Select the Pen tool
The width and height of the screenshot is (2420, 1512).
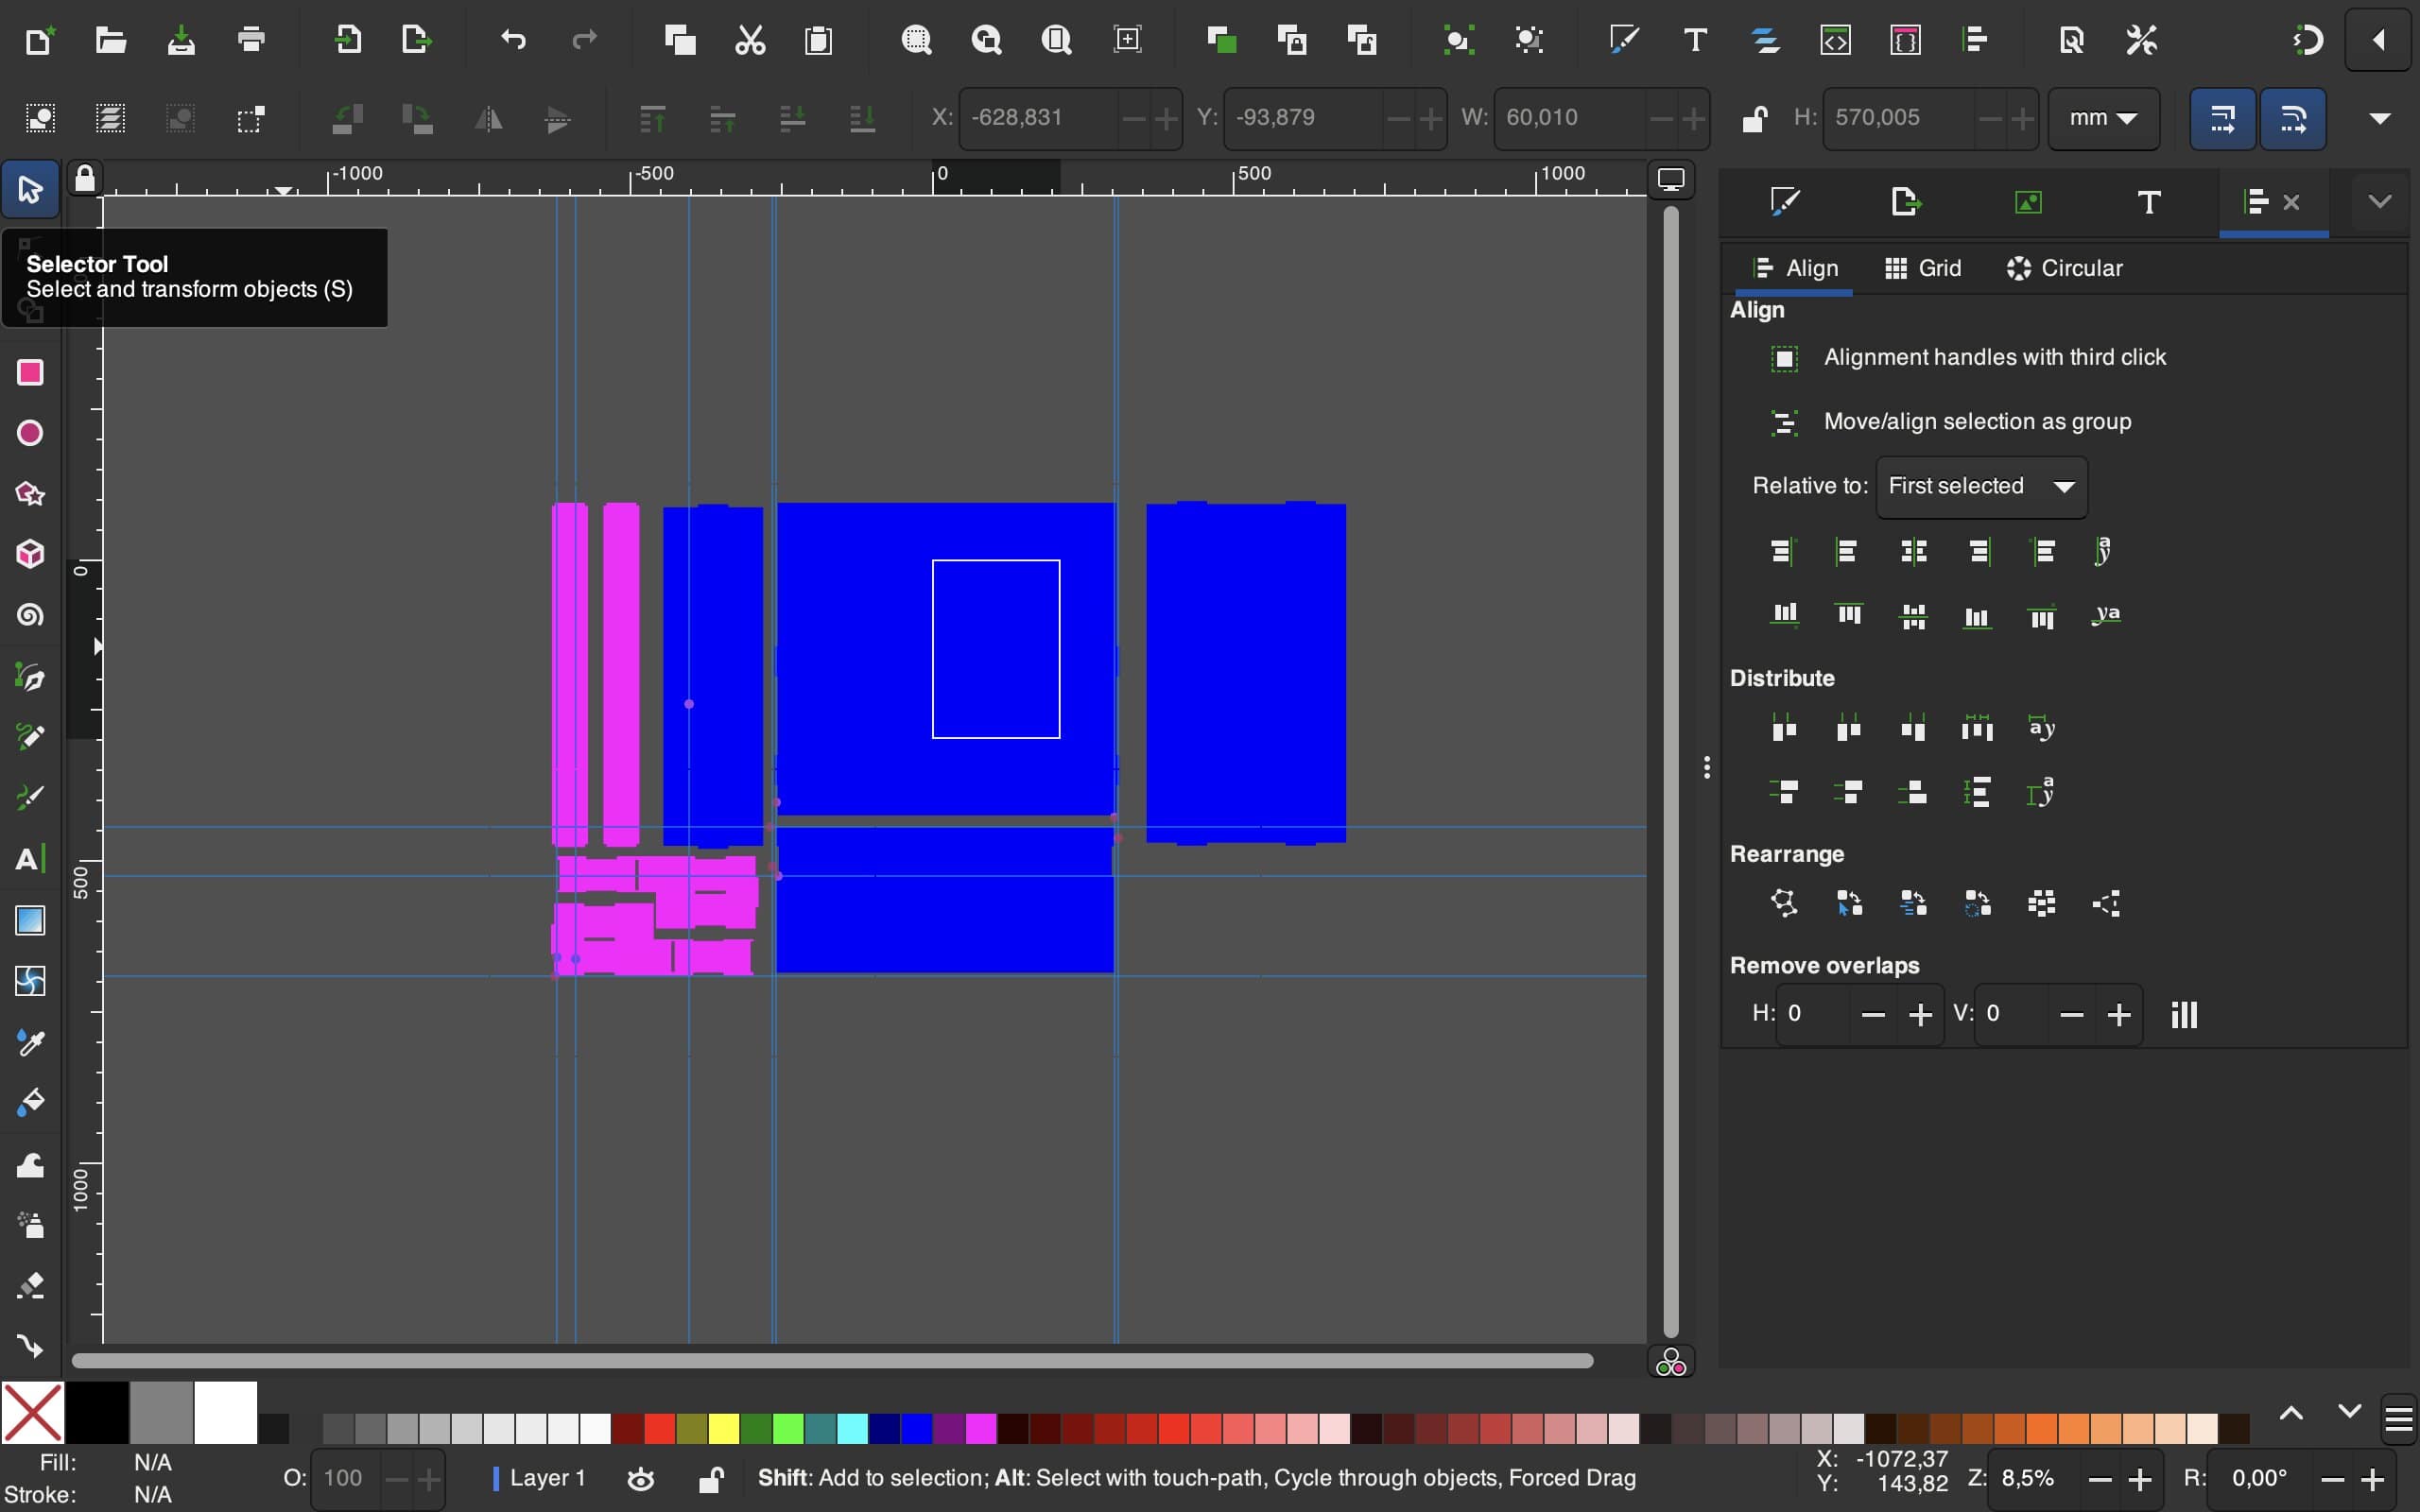[30, 677]
